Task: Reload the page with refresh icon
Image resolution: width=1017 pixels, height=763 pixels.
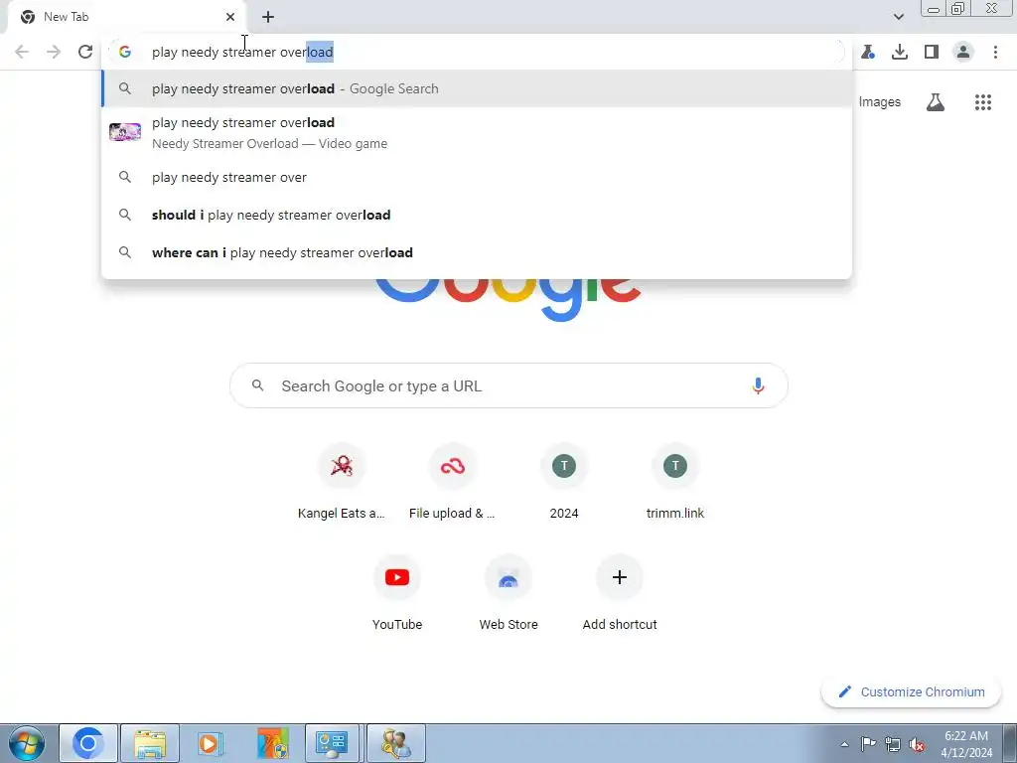Action: tap(85, 52)
